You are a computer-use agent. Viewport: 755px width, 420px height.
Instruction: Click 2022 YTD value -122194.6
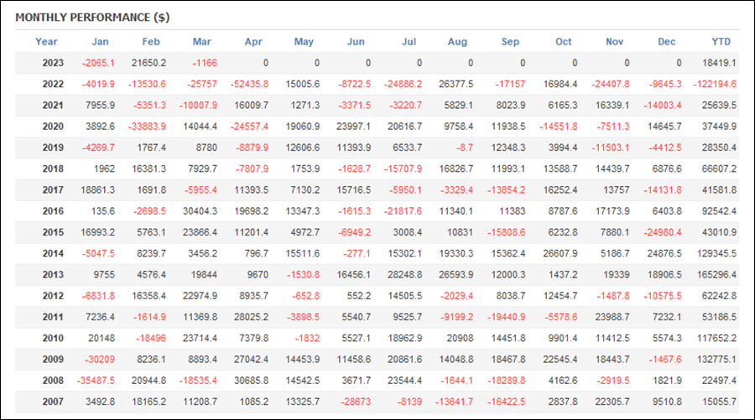pos(715,84)
